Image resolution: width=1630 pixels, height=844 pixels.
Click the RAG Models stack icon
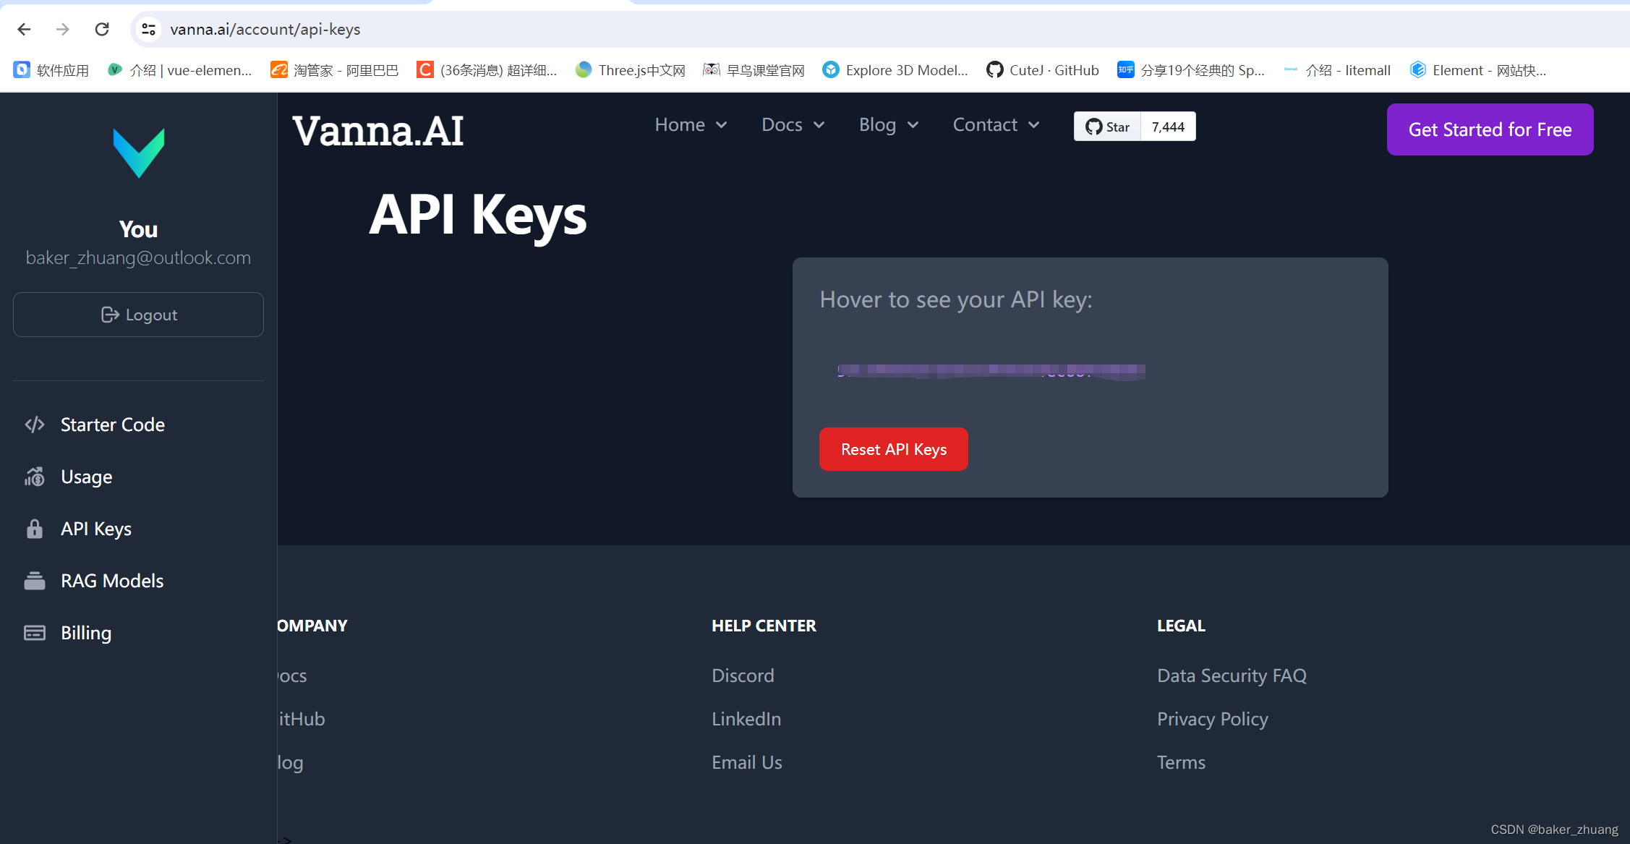coord(35,581)
